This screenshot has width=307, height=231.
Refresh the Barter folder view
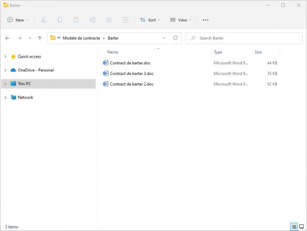176,38
